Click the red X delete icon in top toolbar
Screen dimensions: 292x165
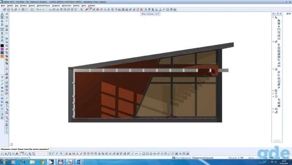141,10
